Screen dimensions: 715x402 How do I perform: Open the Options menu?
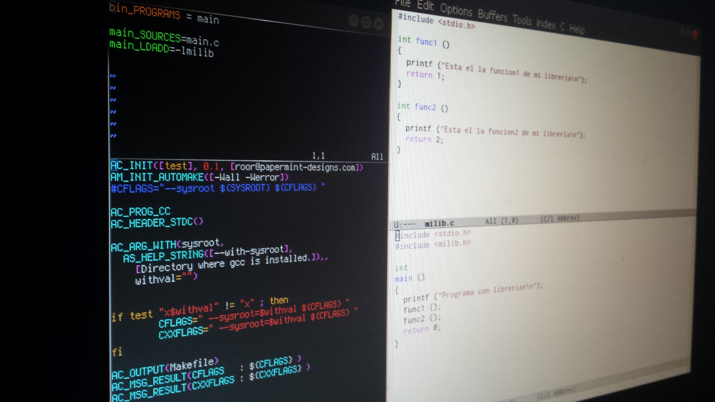tap(456, 10)
